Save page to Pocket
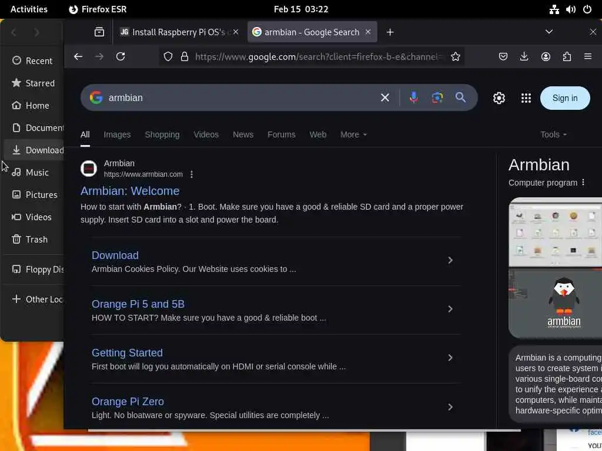The width and height of the screenshot is (602, 451). tap(503, 57)
